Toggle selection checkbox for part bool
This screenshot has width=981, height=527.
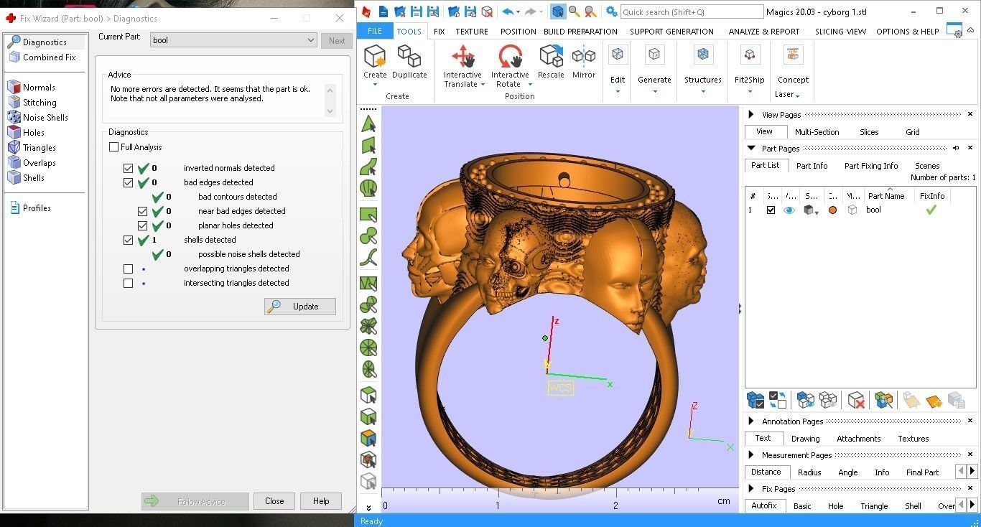coord(771,210)
